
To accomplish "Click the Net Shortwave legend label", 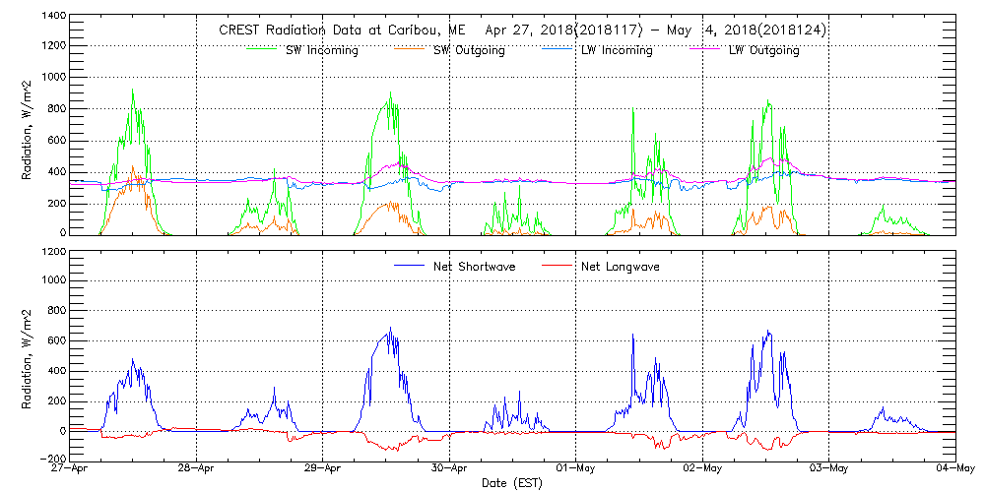I will [x=473, y=266].
